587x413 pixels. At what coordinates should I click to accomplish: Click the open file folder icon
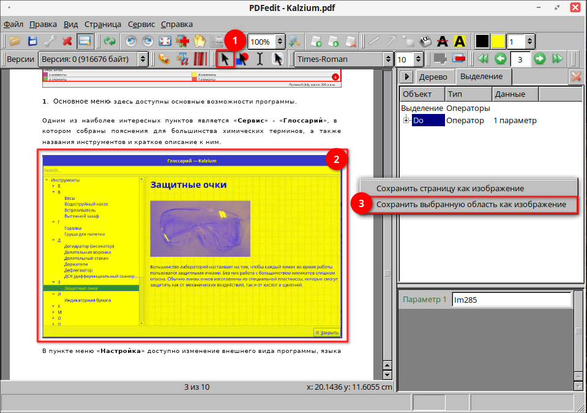[x=15, y=42]
